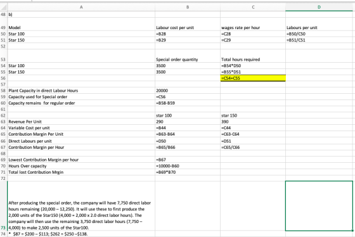Image resolution: width=355 pixels, height=237 pixels.
Task: Click the select-all corner triangle
Action: coord(4,7)
